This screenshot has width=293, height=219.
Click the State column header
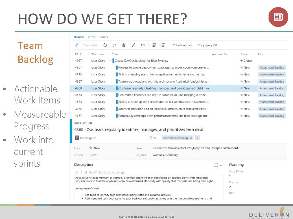[244, 54]
